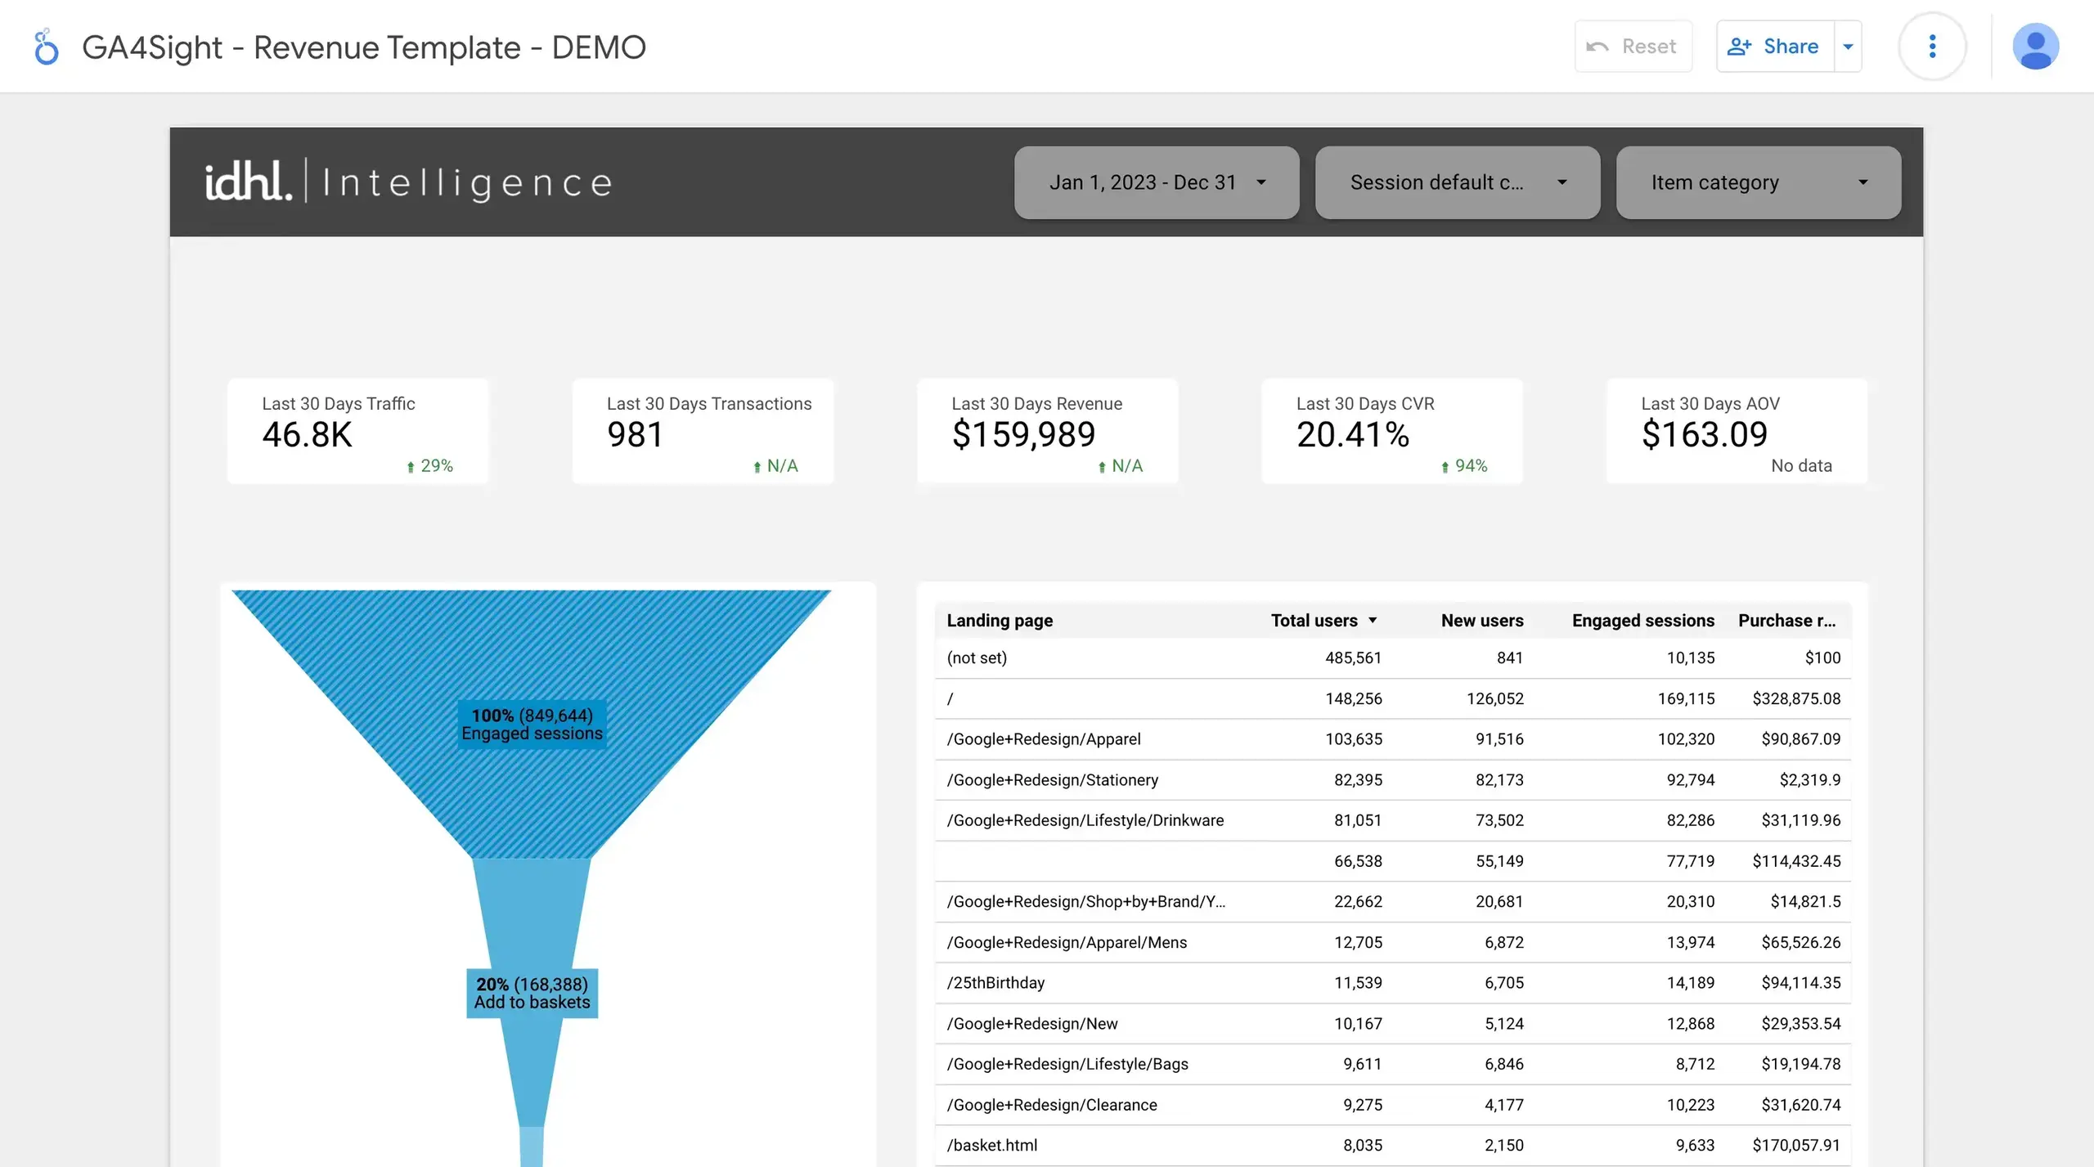Expand the Session default channel dropdown
The width and height of the screenshot is (2094, 1167).
1457,182
